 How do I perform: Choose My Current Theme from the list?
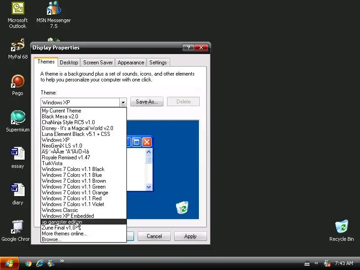click(84, 111)
